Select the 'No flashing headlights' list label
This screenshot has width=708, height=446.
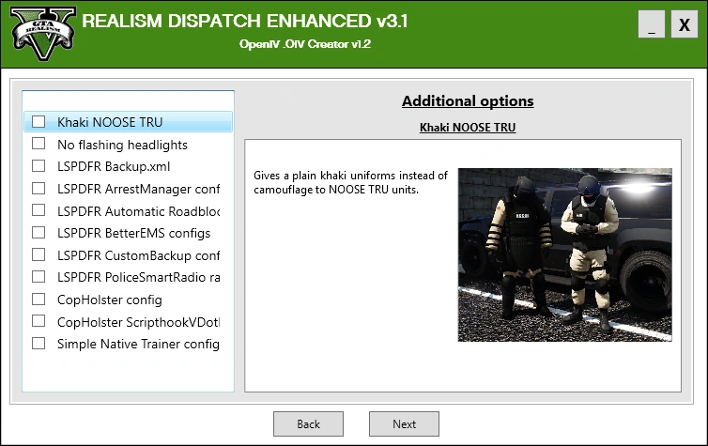tap(122, 145)
